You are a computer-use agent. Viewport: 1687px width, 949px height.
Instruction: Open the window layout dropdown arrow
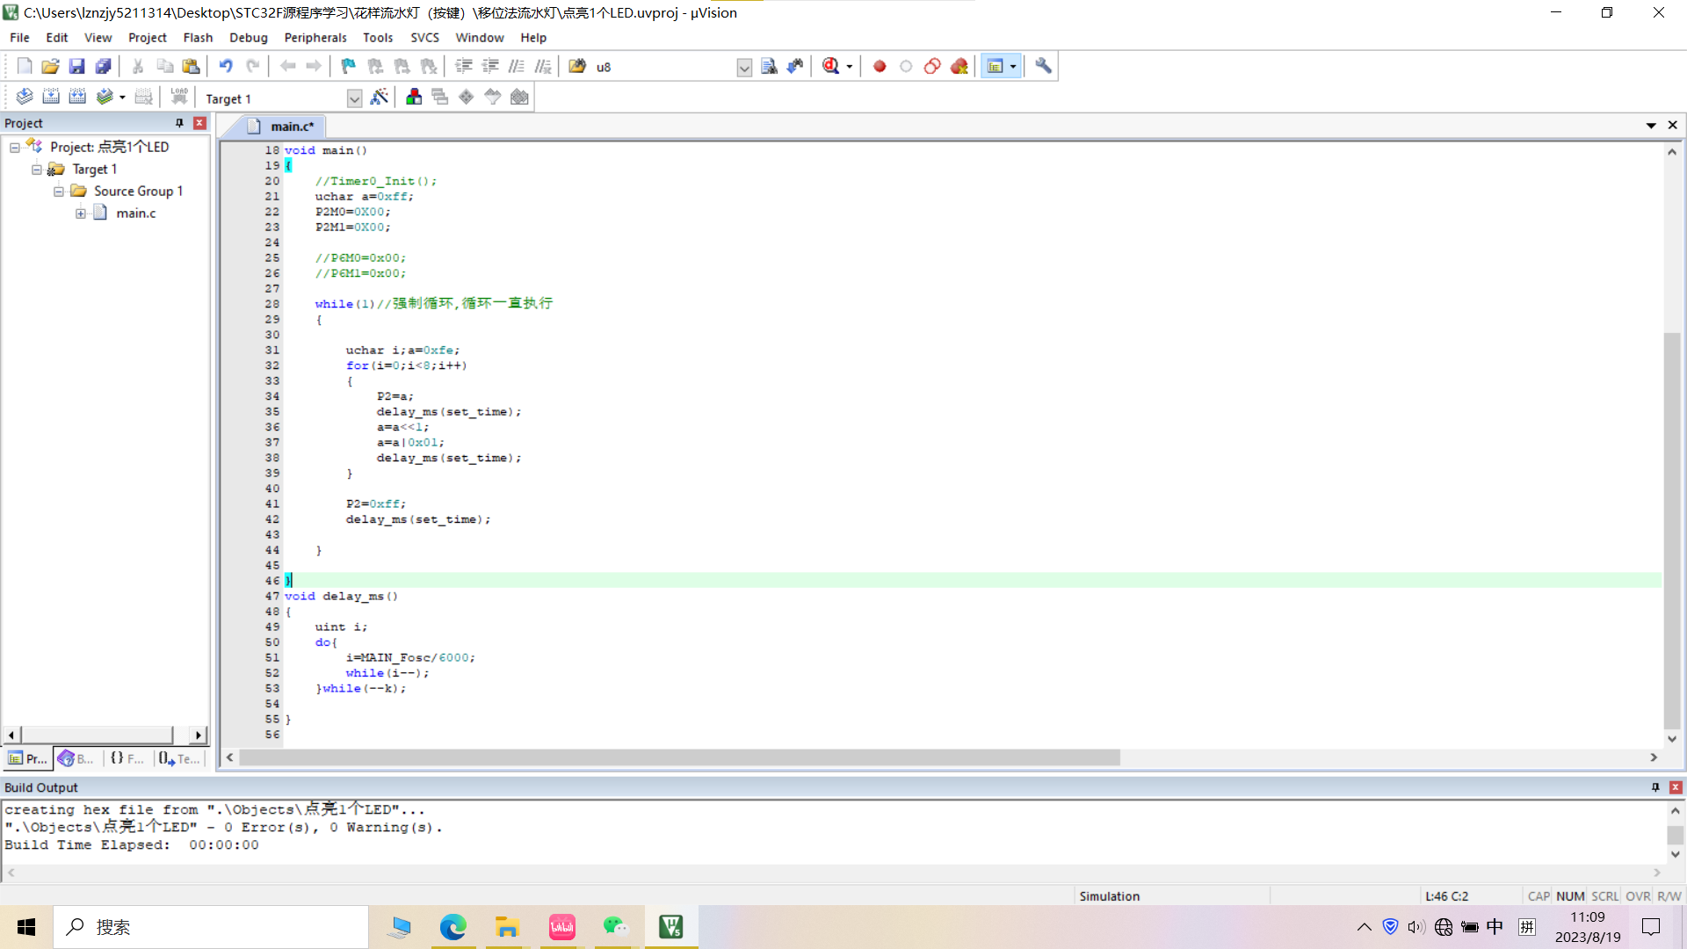tap(1013, 67)
